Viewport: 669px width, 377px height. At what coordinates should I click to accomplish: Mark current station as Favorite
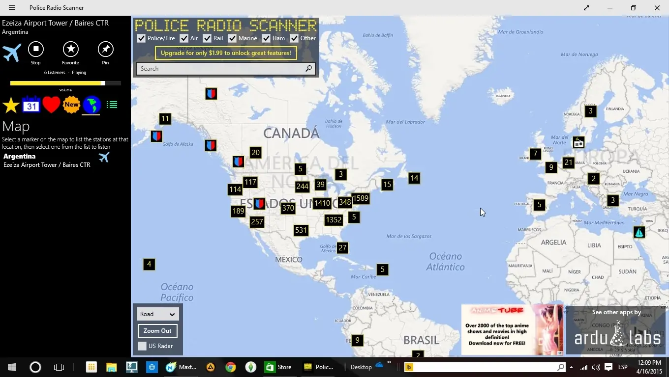tap(71, 49)
